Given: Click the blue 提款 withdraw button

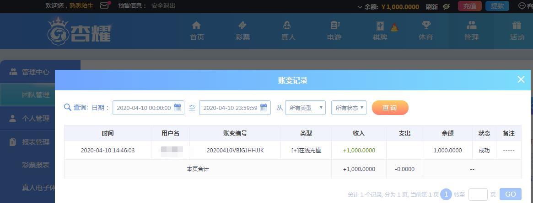Looking at the screenshot, I should tap(497, 6).
